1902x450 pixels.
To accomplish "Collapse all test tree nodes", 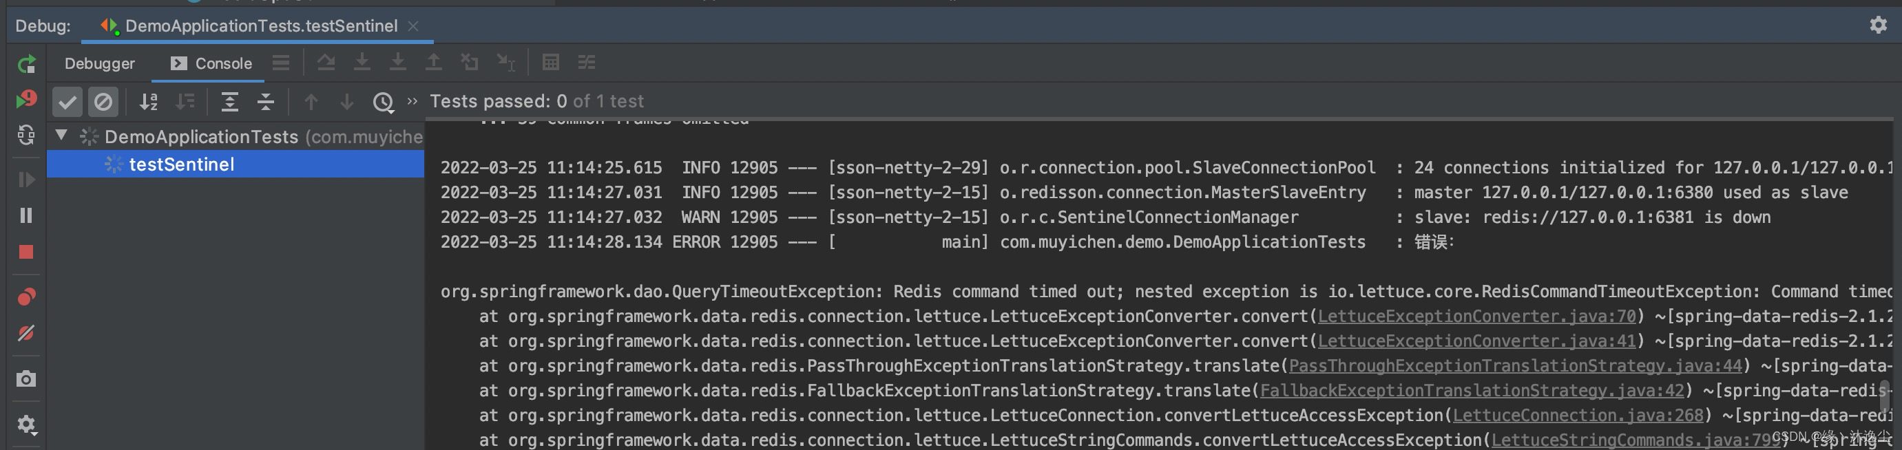I will [266, 102].
